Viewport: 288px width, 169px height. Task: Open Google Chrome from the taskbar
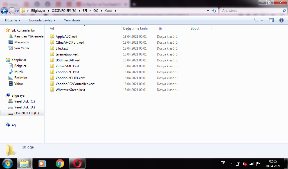click(60, 163)
